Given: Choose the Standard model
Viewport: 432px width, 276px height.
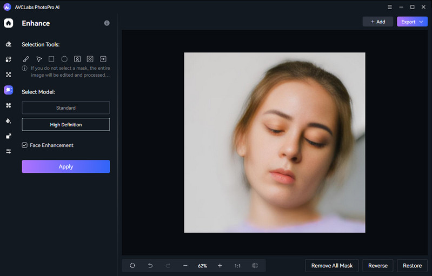Looking at the screenshot, I should pyautogui.click(x=66, y=107).
